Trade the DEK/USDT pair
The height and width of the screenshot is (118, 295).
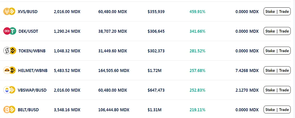coord(284,31)
